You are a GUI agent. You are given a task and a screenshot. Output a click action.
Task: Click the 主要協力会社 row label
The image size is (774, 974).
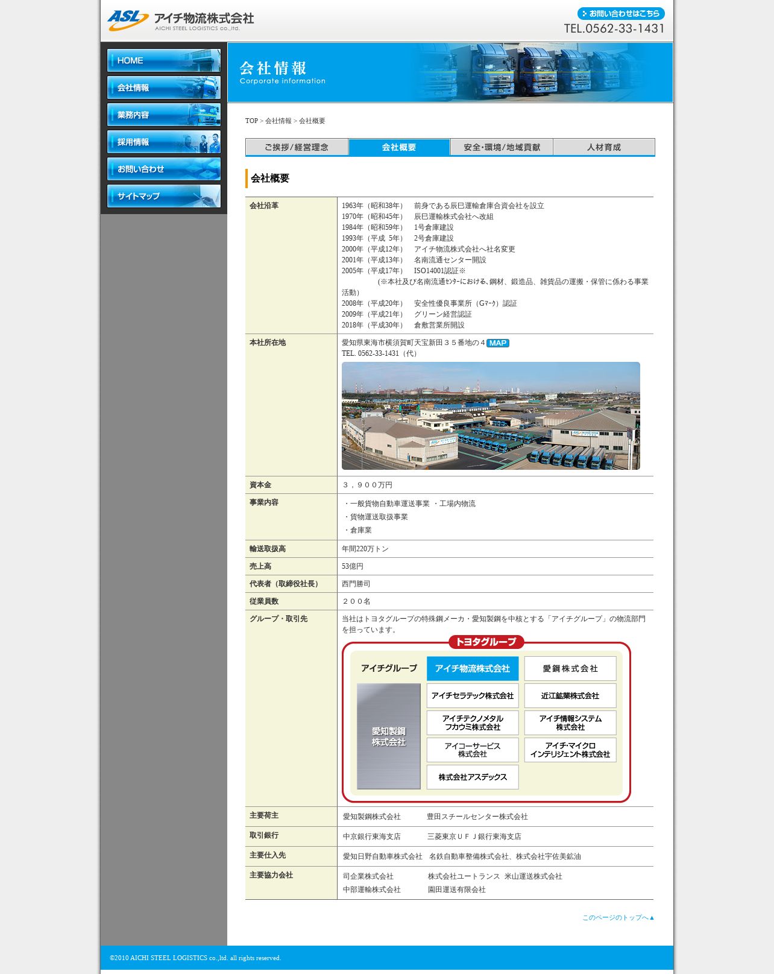pos(271,875)
